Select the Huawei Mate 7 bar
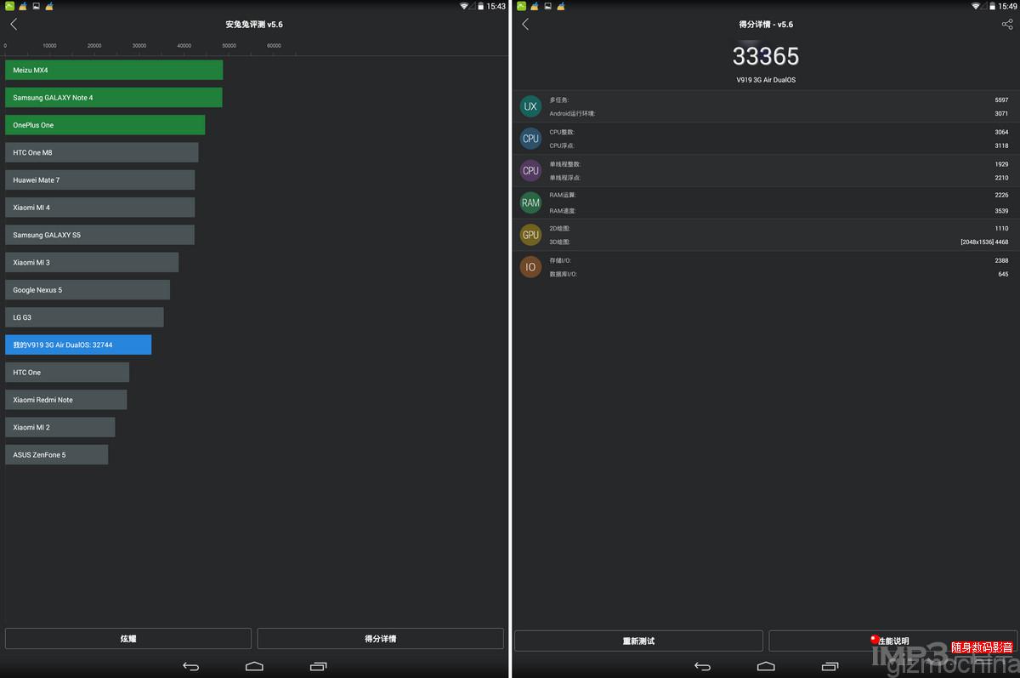Screen dimensions: 1020x678 pyautogui.click(x=100, y=179)
